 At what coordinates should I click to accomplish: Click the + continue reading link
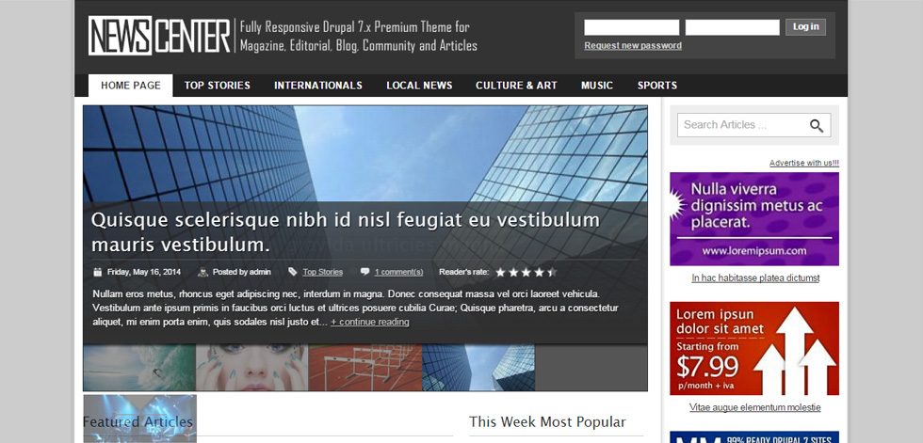click(369, 322)
